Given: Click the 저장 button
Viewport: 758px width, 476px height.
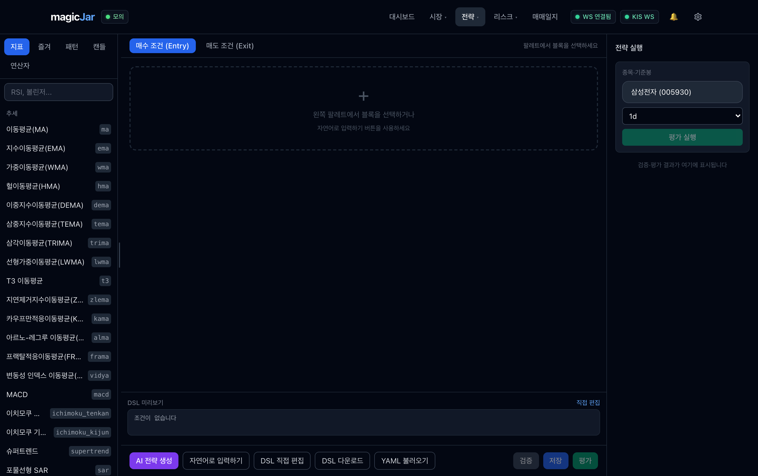Looking at the screenshot, I should pos(555,460).
